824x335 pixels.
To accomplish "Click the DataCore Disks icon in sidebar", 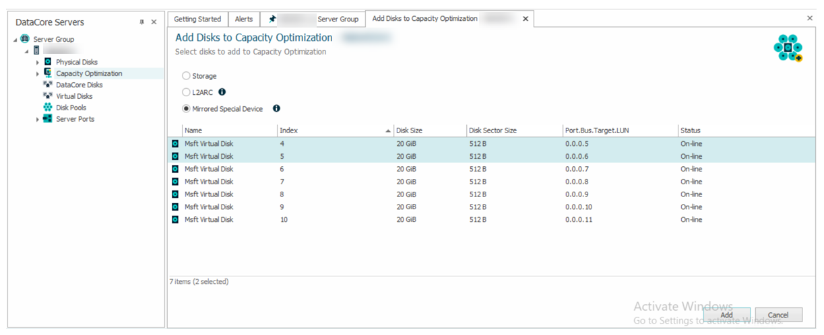I will click(48, 85).
